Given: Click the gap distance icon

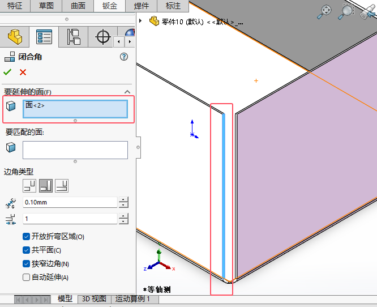Looking at the screenshot, I should [x=11, y=203].
